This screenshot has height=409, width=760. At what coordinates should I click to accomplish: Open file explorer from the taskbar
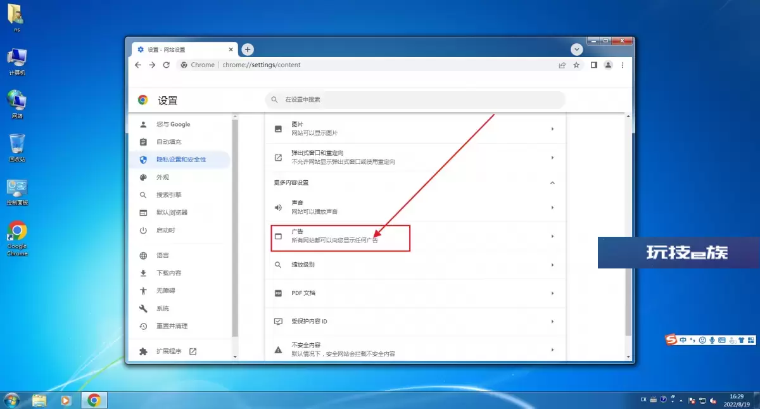coord(39,400)
